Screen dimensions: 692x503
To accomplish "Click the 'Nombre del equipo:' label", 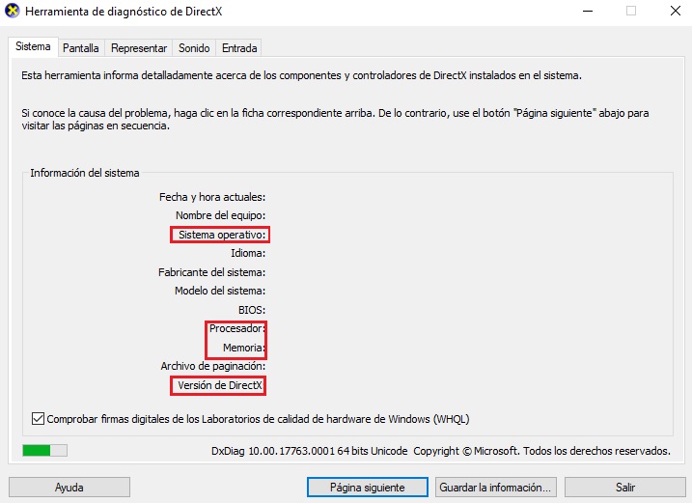I will click(221, 215).
